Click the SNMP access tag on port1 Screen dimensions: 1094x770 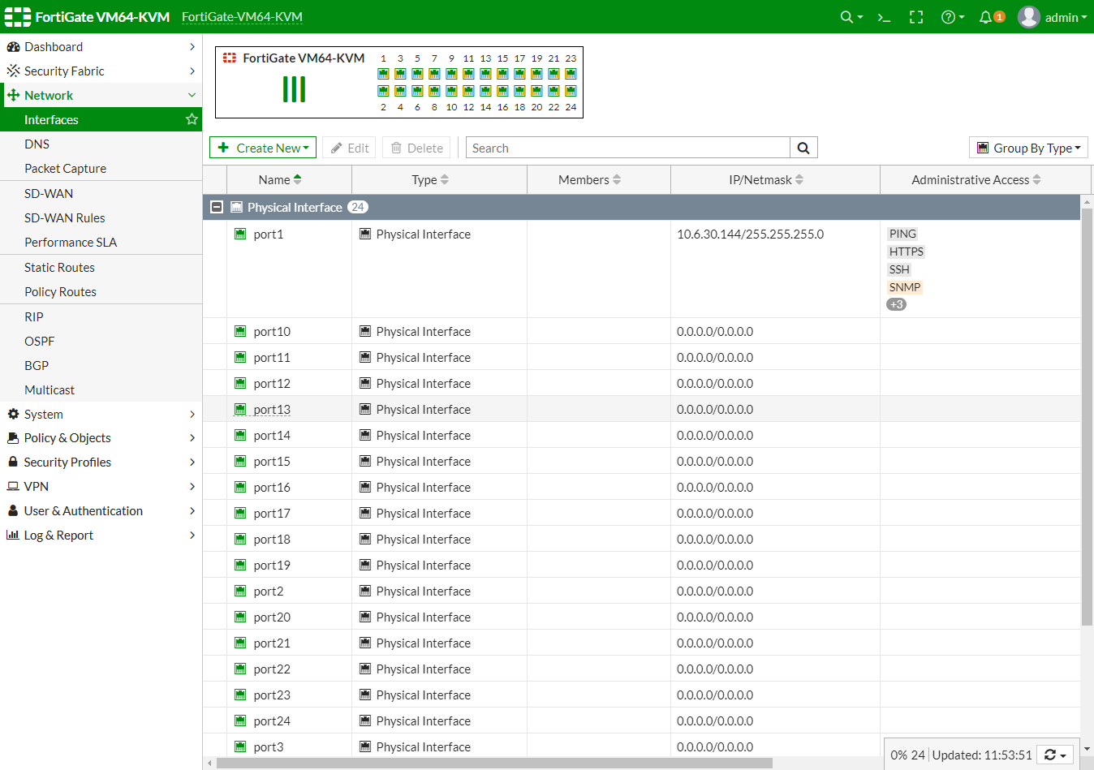[905, 287]
